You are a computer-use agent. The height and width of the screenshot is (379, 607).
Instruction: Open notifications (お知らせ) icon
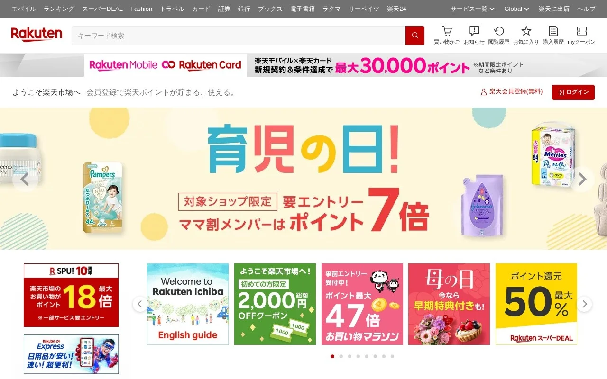tap(474, 36)
